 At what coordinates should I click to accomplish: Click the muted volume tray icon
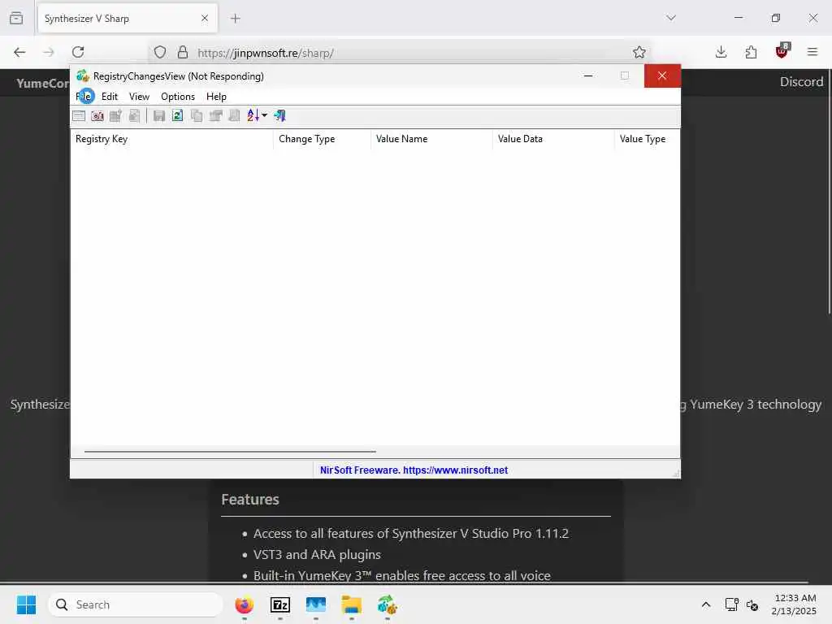coord(752,604)
